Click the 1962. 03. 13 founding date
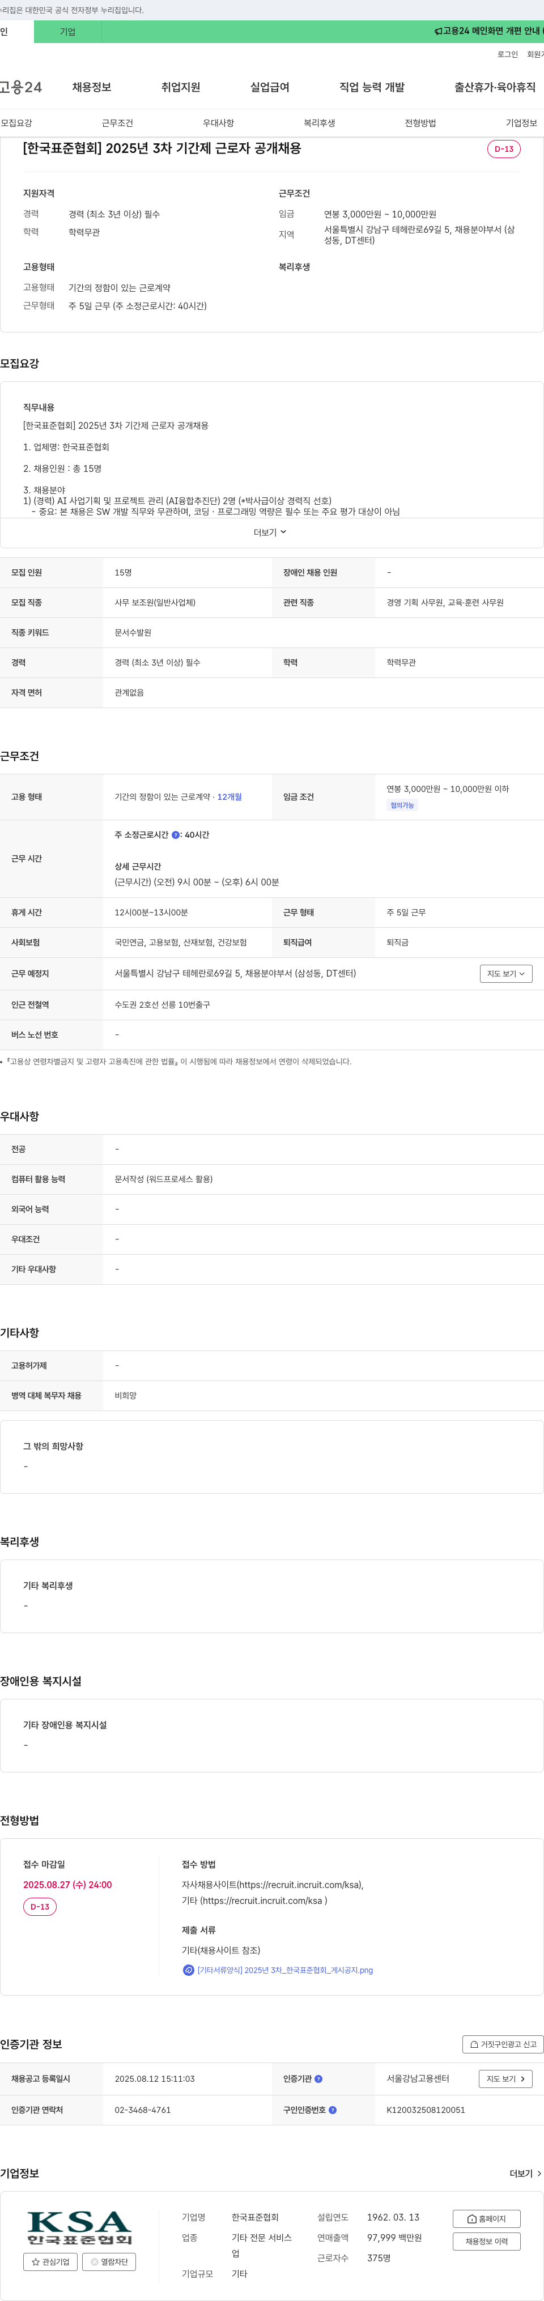 (393, 2217)
